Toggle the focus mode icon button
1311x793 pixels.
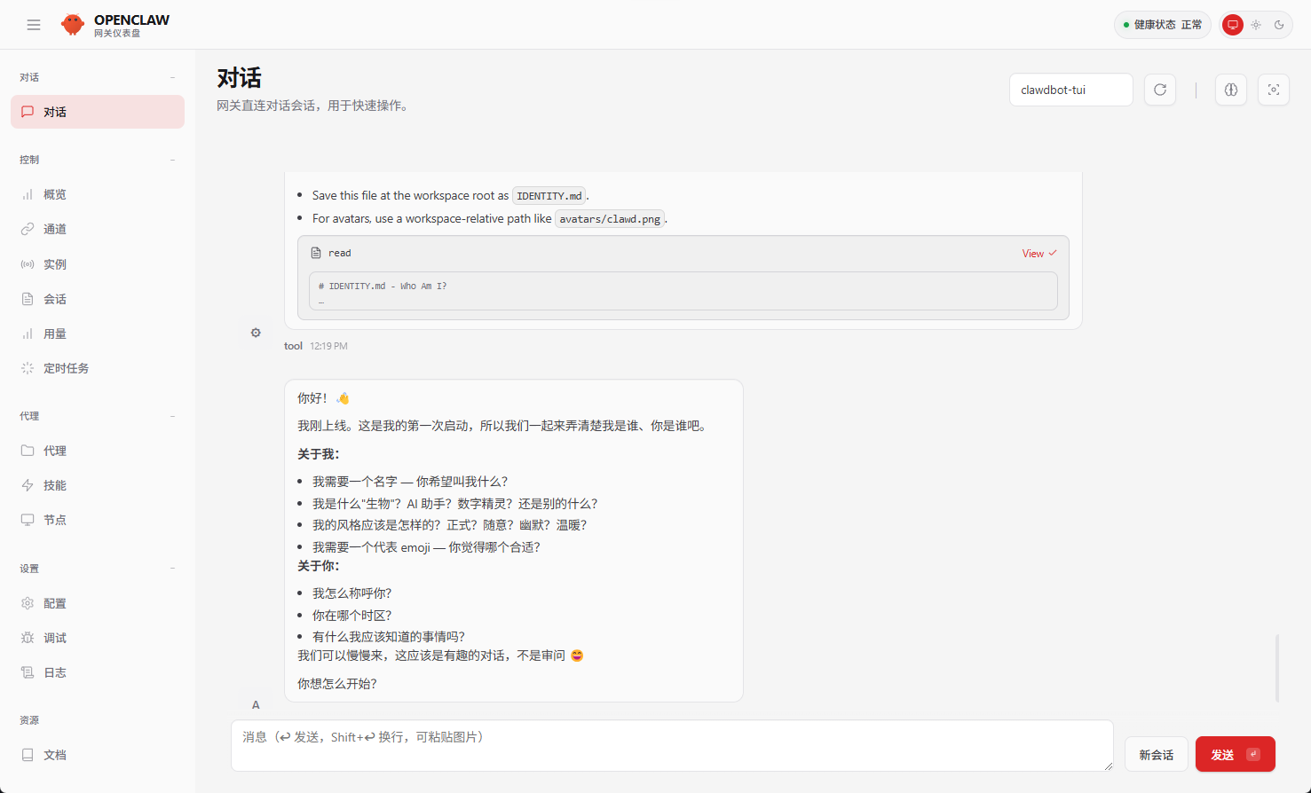1273,90
